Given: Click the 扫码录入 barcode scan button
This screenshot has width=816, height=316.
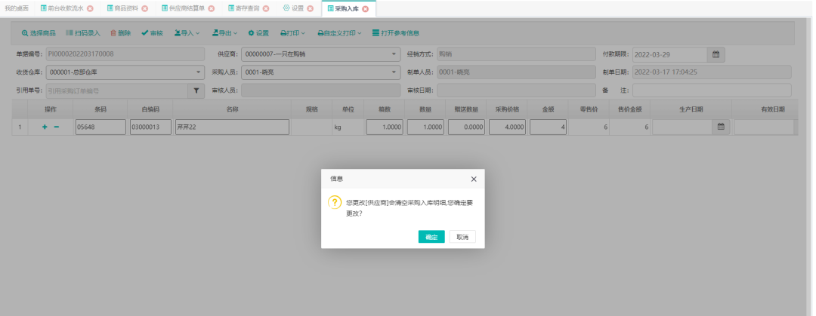Looking at the screenshot, I should 82,33.
